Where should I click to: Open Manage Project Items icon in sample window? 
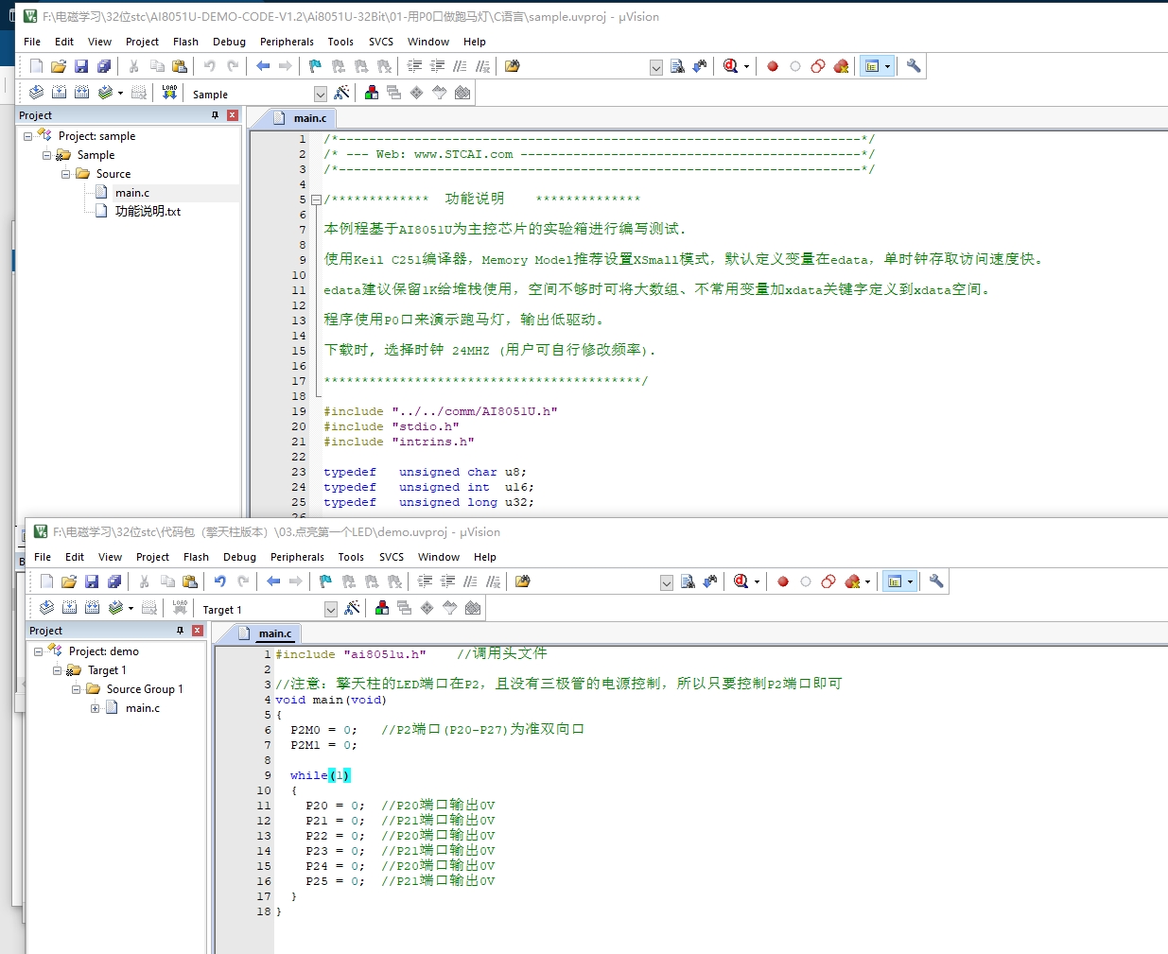coord(372,93)
